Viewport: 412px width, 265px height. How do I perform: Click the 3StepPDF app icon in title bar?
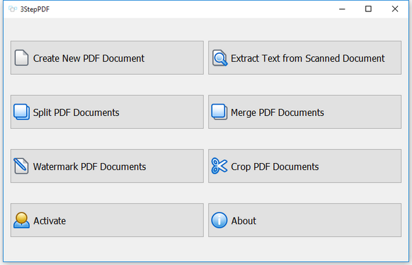click(12, 9)
